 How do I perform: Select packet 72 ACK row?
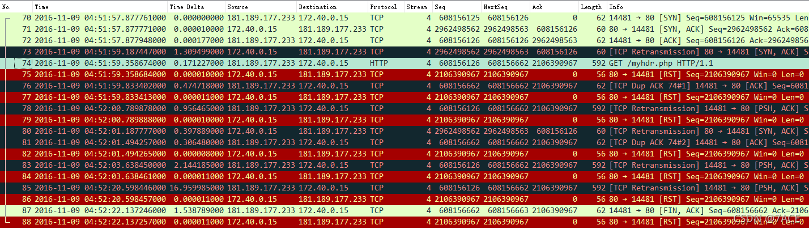coord(404,40)
